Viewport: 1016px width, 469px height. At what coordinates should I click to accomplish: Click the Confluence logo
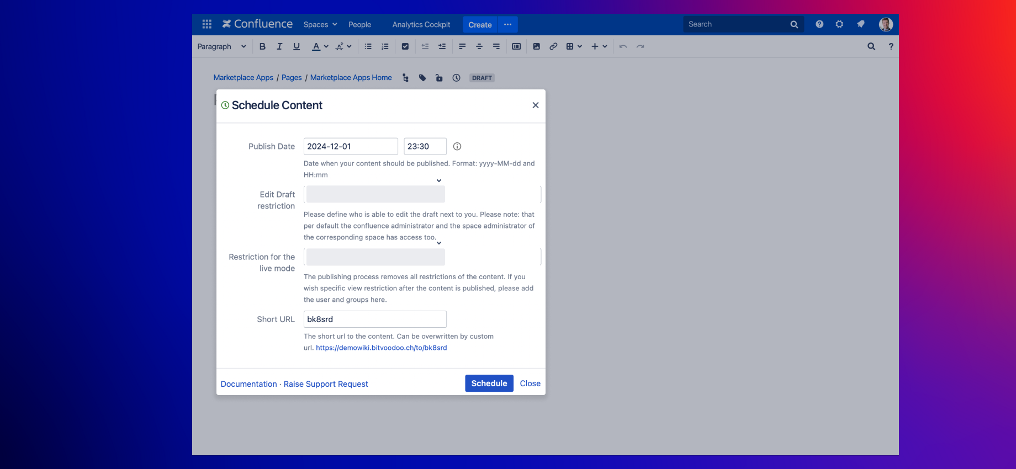coord(257,24)
